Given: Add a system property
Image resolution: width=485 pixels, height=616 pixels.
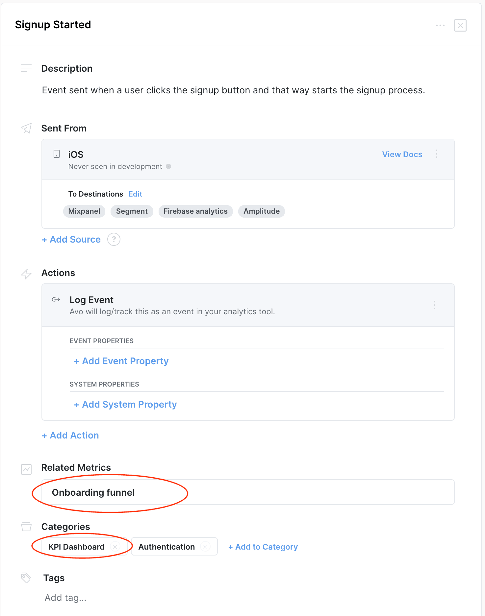Looking at the screenshot, I should (x=125, y=404).
